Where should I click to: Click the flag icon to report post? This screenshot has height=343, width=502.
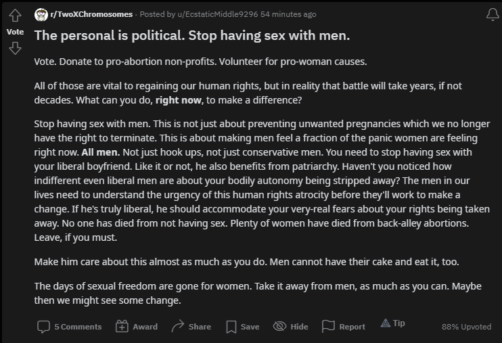pos(328,326)
